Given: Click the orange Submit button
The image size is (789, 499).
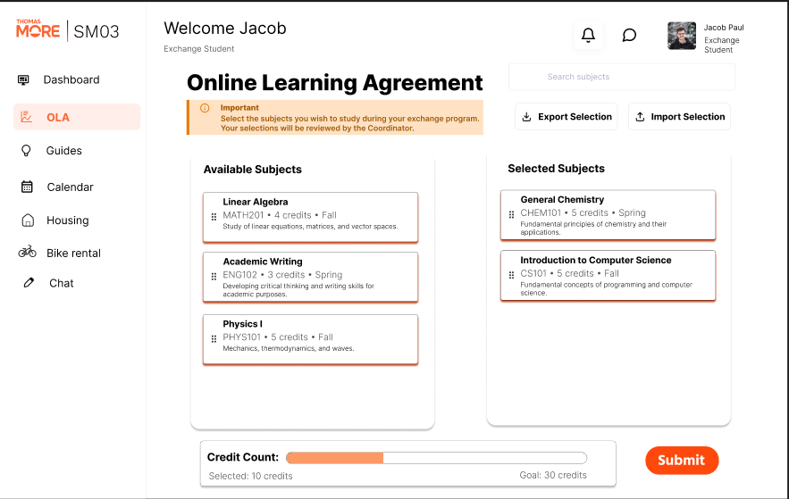Looking at the screenshot, I should point(682,461).
